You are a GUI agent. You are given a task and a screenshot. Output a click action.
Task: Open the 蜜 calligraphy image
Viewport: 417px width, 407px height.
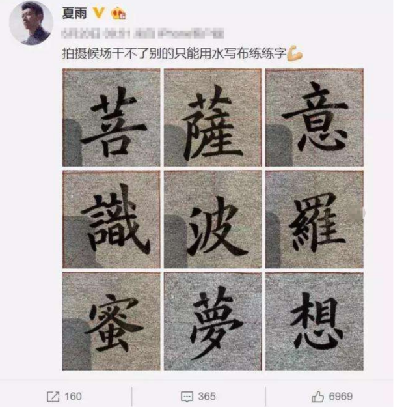click(111, 321)
